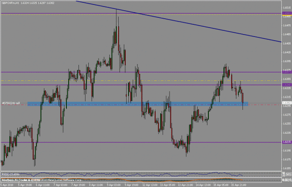Click the 9 Apr 03:00 time label

click(114, 185)
